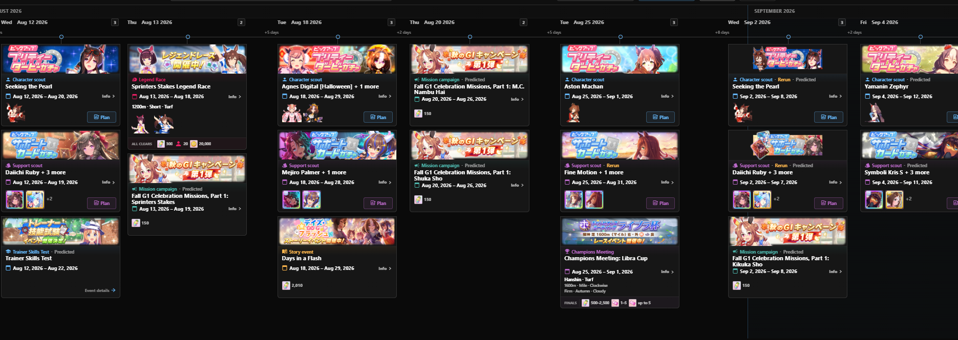This screenshot has height=340, width=958.
Task: Expand Info for Aston Machan scout
Action: [667, 96]
